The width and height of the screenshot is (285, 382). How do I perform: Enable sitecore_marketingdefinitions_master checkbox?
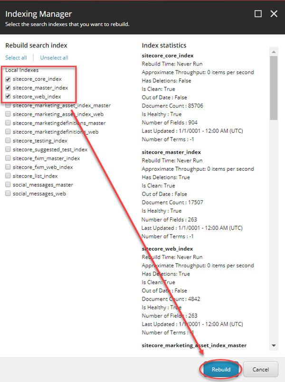coord(8,123)
